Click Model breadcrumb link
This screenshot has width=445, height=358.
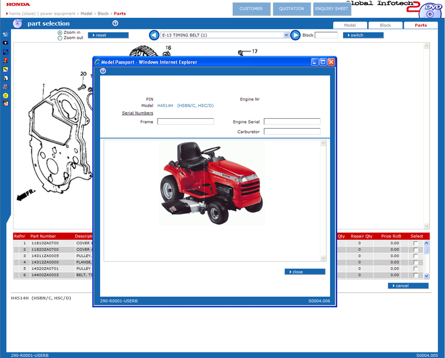87,14
